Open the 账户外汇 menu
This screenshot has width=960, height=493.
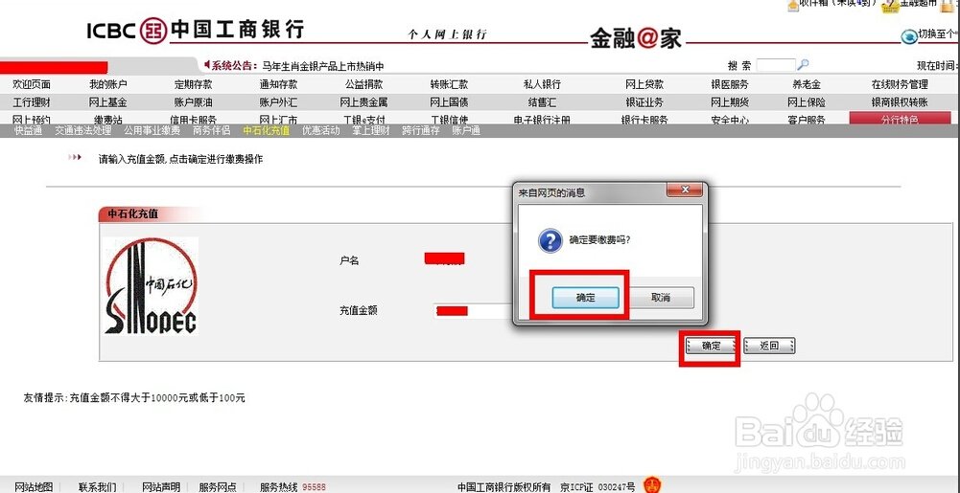[278, 102]
